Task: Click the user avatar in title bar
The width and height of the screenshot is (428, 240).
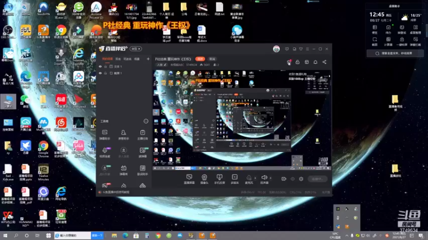Action: click(x=276, y=49)
